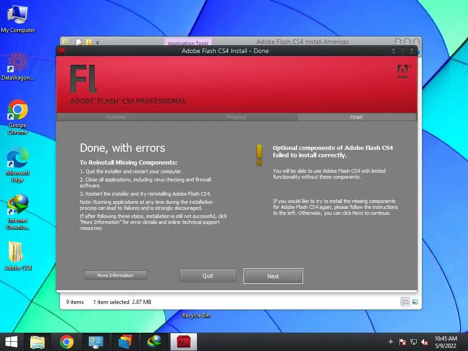
Task: Open the Internet Download Manager desktop shortcut
Action: click(x=18, y=212)
